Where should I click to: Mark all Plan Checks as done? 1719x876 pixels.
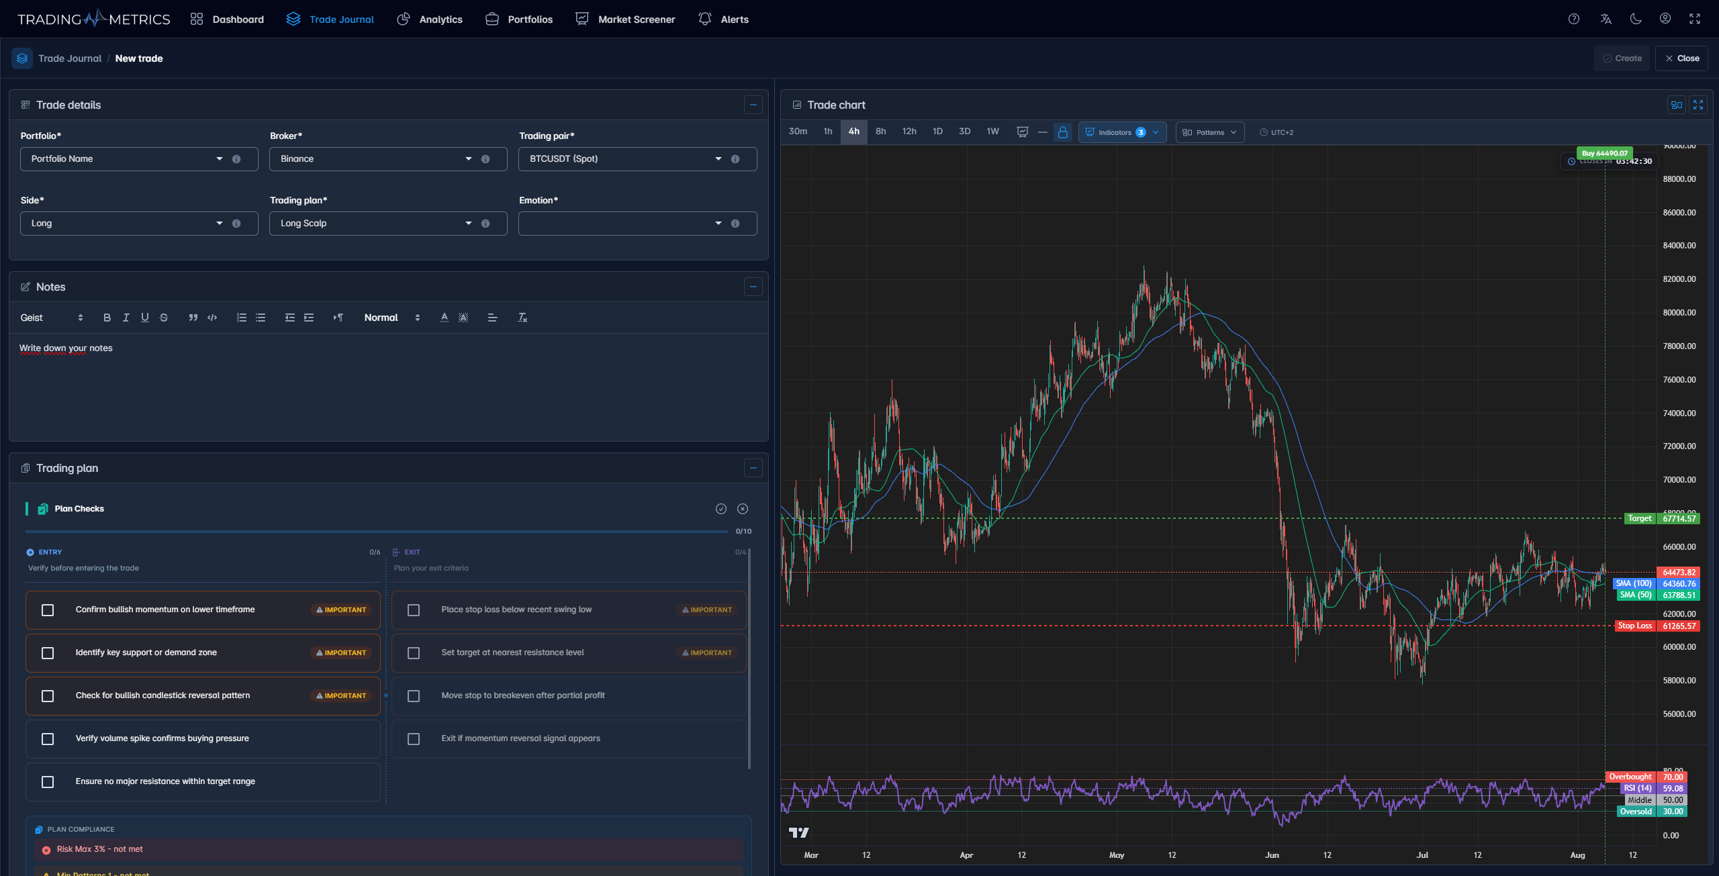click(x=721, y=509)
